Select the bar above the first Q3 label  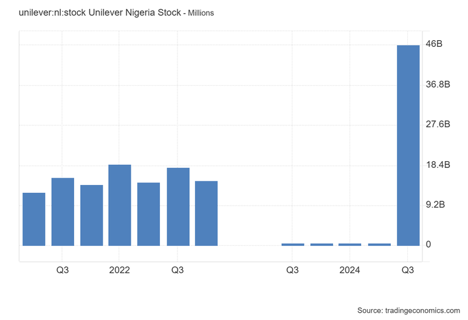[63, 212]
